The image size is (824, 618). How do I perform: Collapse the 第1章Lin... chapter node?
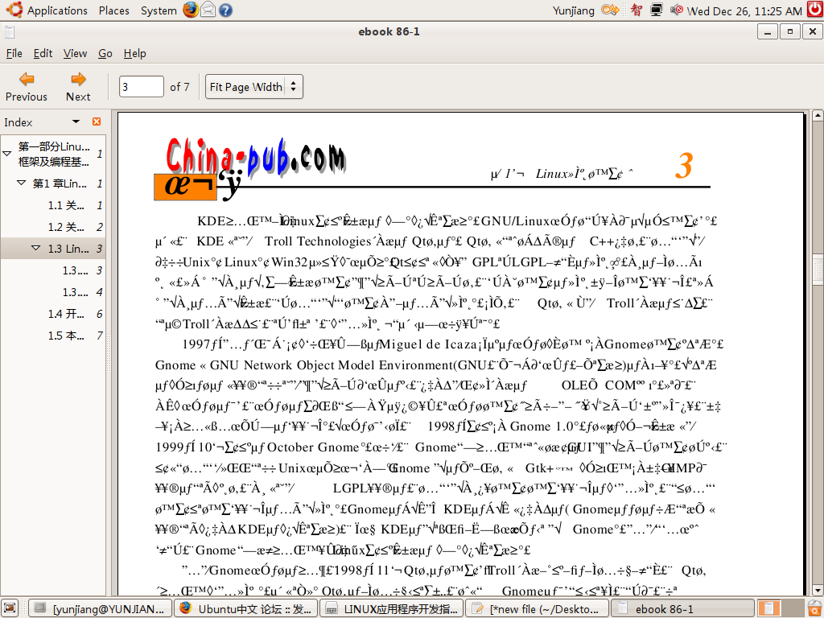(22, 183)
